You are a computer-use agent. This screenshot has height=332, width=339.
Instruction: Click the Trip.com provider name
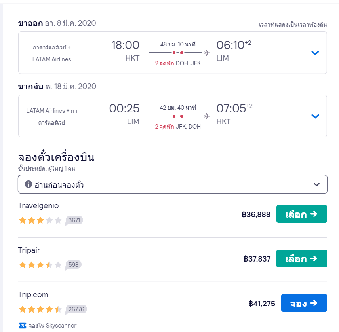[x=33, y=295]
